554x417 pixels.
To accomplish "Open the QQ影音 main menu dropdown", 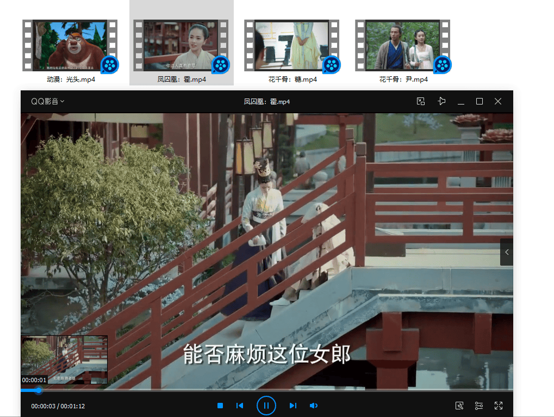I will (x=48, y=101).
